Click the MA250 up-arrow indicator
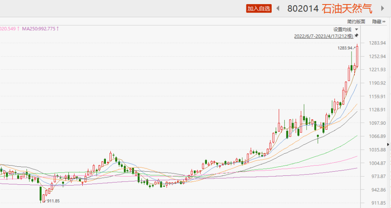The image size is (391, 208). (x=58, y=29)
